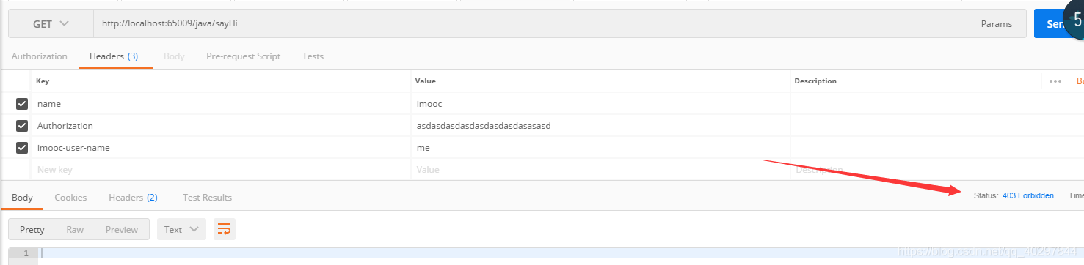1084x265 pixels.
Task: Open the GET method dropdown
Action: (x=51, y=23)
